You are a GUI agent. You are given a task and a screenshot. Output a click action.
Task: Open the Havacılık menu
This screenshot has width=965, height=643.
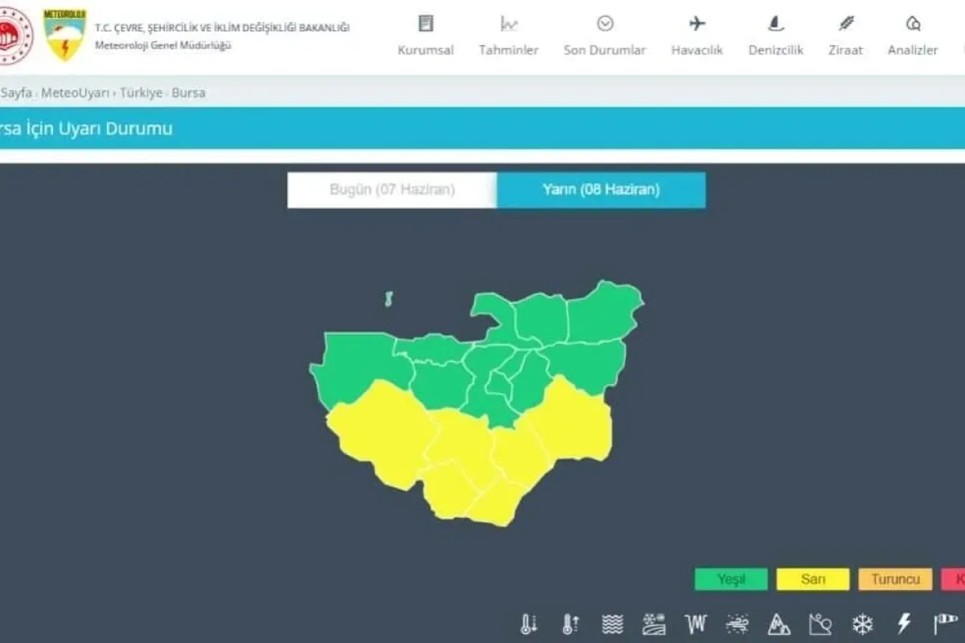(x=697, y=35)
